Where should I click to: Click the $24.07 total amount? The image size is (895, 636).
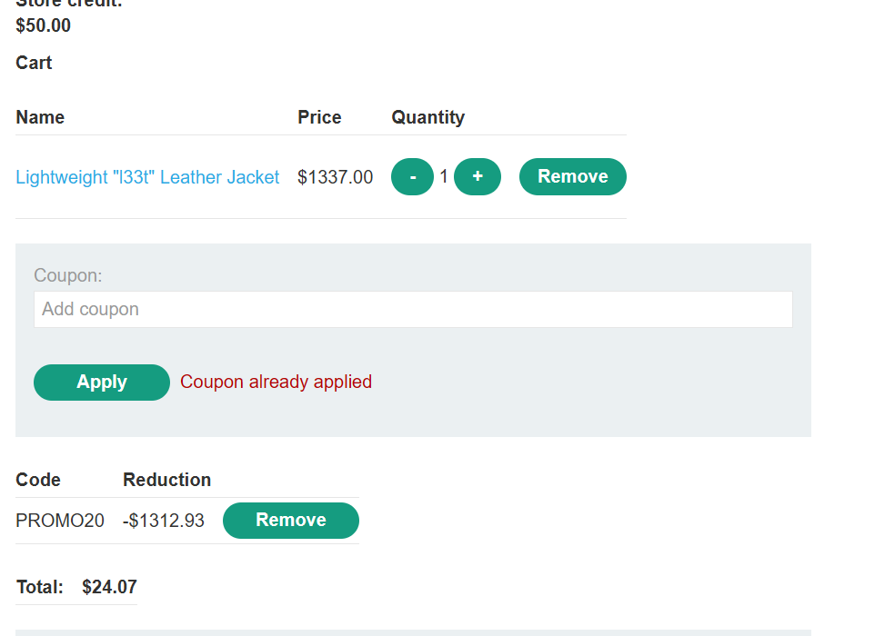click(x=109, y=588)
